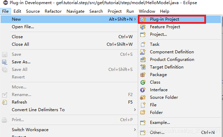Choose Save As... menu entry
This screenshot has height=137, width=223.
pyautogui.click(x=69, y=62)
